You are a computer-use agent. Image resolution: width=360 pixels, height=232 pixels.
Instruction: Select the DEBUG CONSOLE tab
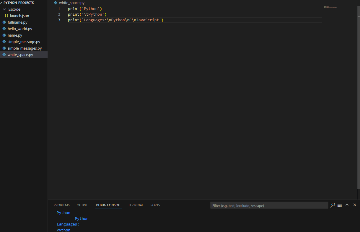108,205
